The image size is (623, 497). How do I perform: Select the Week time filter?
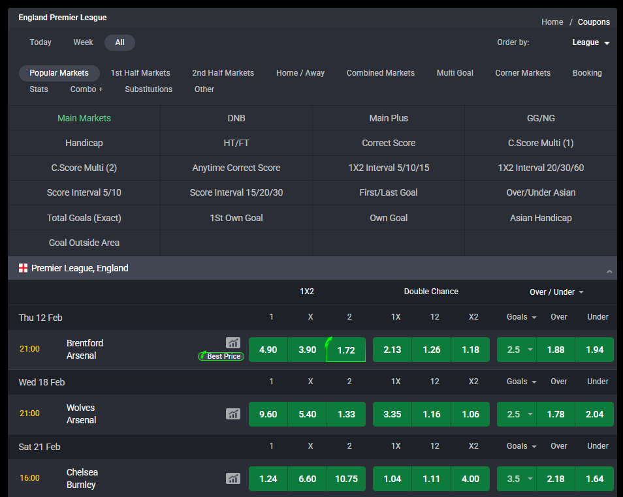[x=83, y=42]
